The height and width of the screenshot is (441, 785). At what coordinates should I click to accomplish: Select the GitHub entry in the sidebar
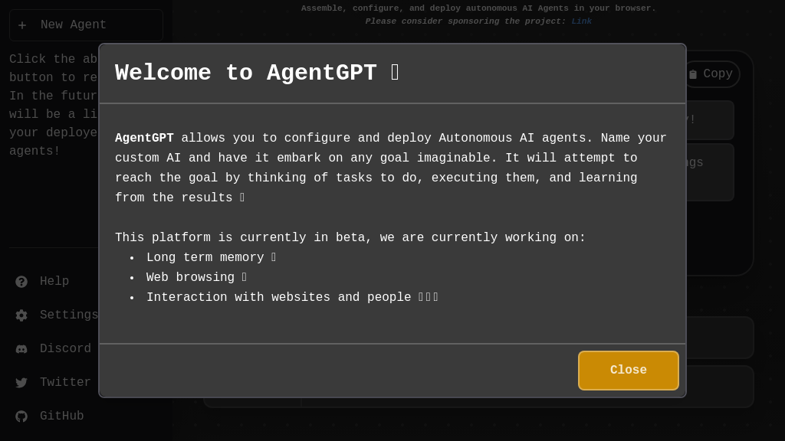[62, 416]
